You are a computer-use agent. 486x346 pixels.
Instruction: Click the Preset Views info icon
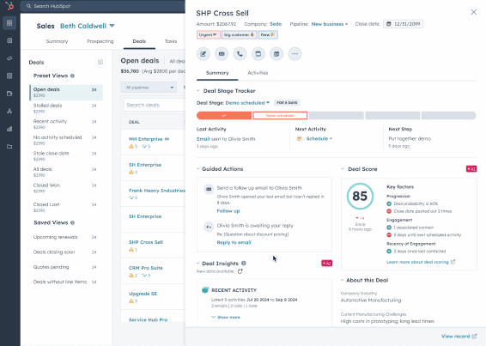pyautogui.click(x=72, y=76)
